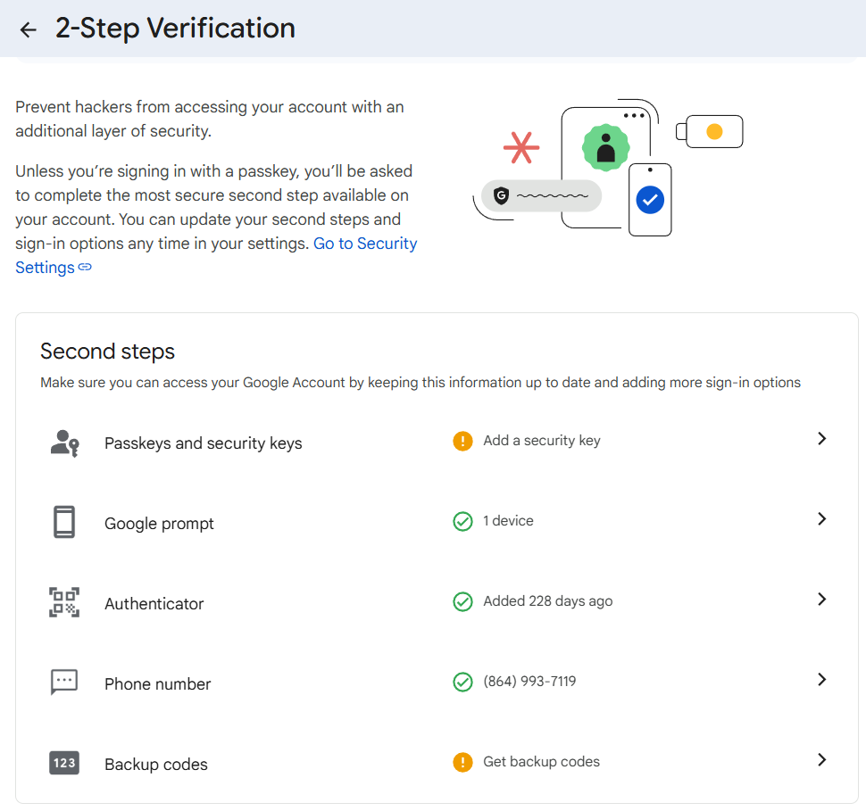This screenshot has height=811, width=866.
Task: Click the Google prompt phone icon
Action: (64, 522)
